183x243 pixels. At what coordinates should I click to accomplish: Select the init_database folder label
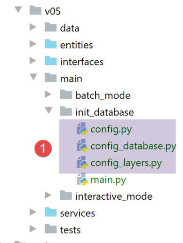[104, 112]
